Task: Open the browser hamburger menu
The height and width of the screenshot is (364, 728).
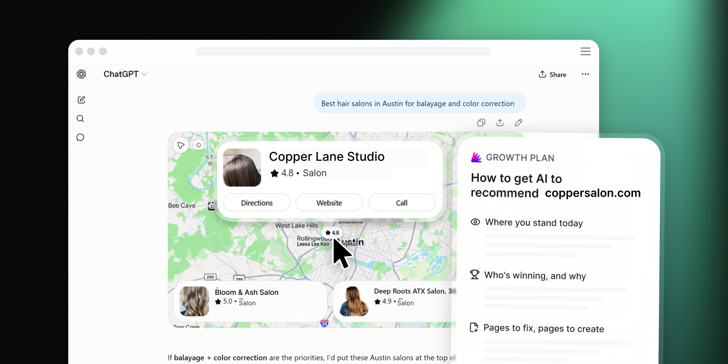Action: click(x=585, y=51)
